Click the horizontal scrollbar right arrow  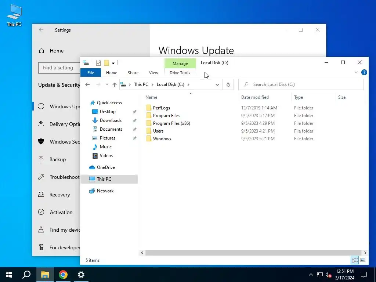[365, 253]
